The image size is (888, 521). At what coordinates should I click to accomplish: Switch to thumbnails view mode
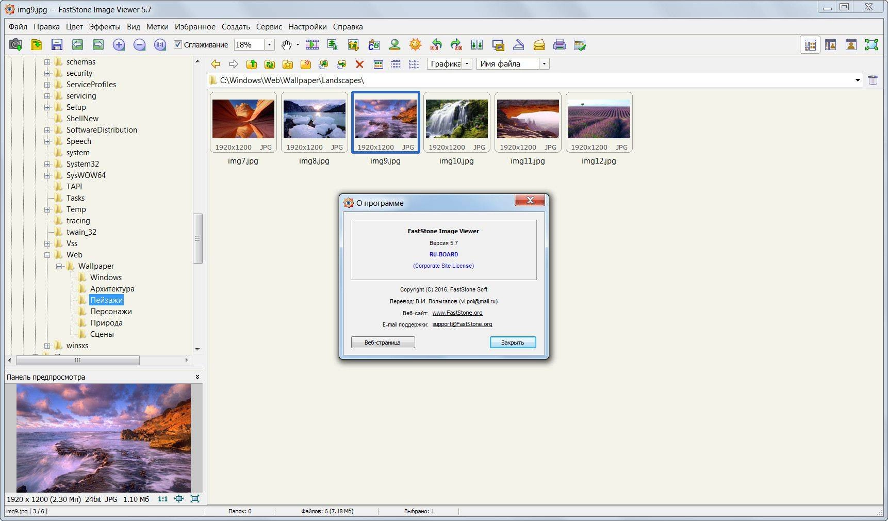click(379, 64)
